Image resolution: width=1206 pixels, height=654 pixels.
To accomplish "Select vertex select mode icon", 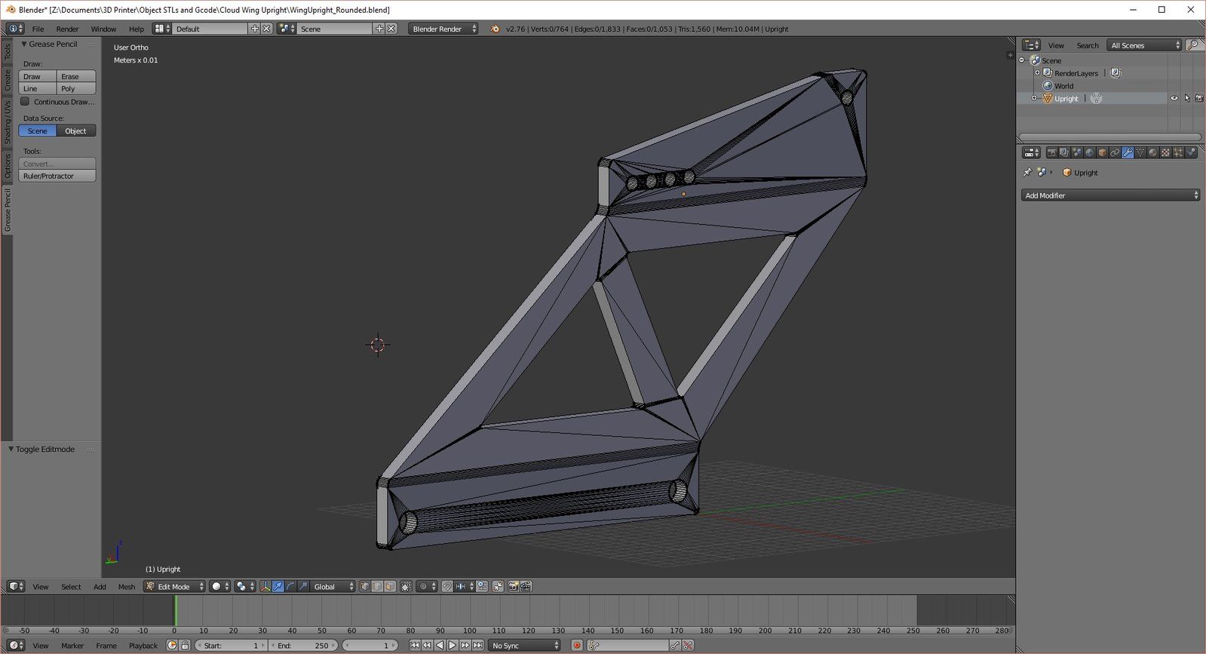I will pos(365,586).
